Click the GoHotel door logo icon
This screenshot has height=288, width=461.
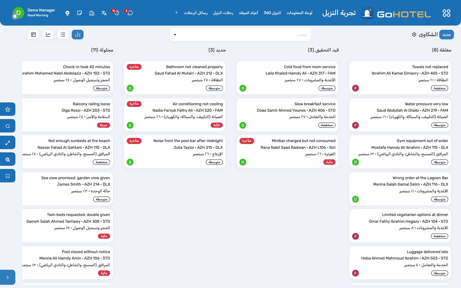[x=367, y=13]
